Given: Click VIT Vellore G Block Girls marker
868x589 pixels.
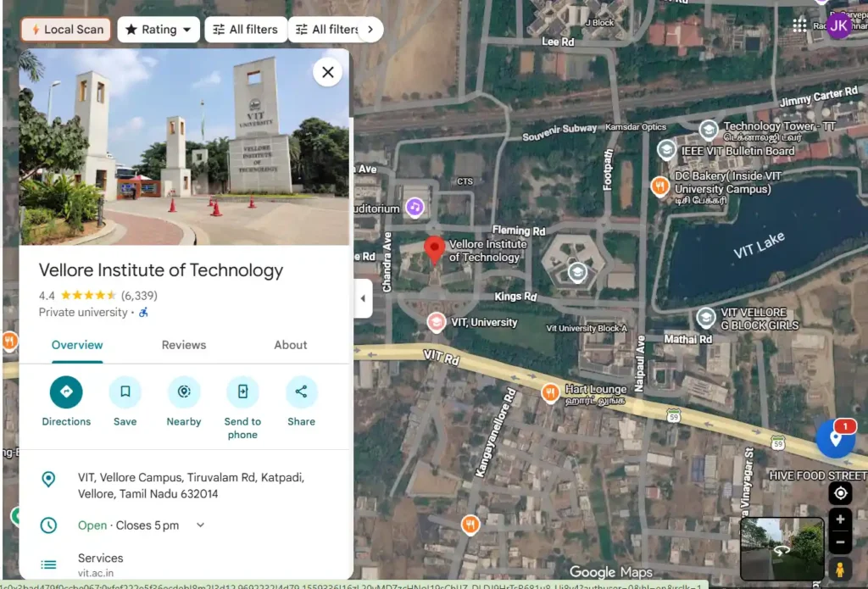Looking at the screenshot, I should click(706, 318).
